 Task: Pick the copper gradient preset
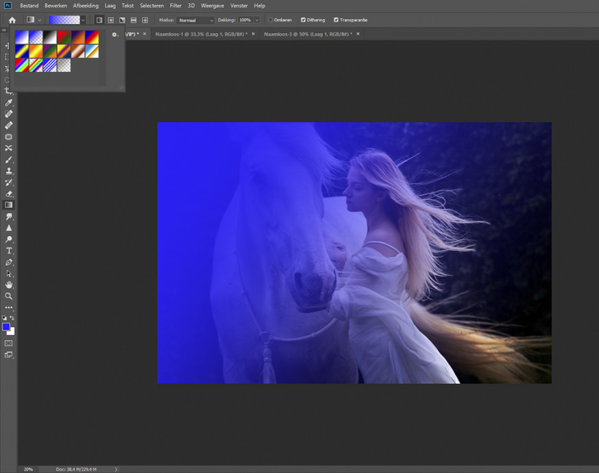click(78, 51)
